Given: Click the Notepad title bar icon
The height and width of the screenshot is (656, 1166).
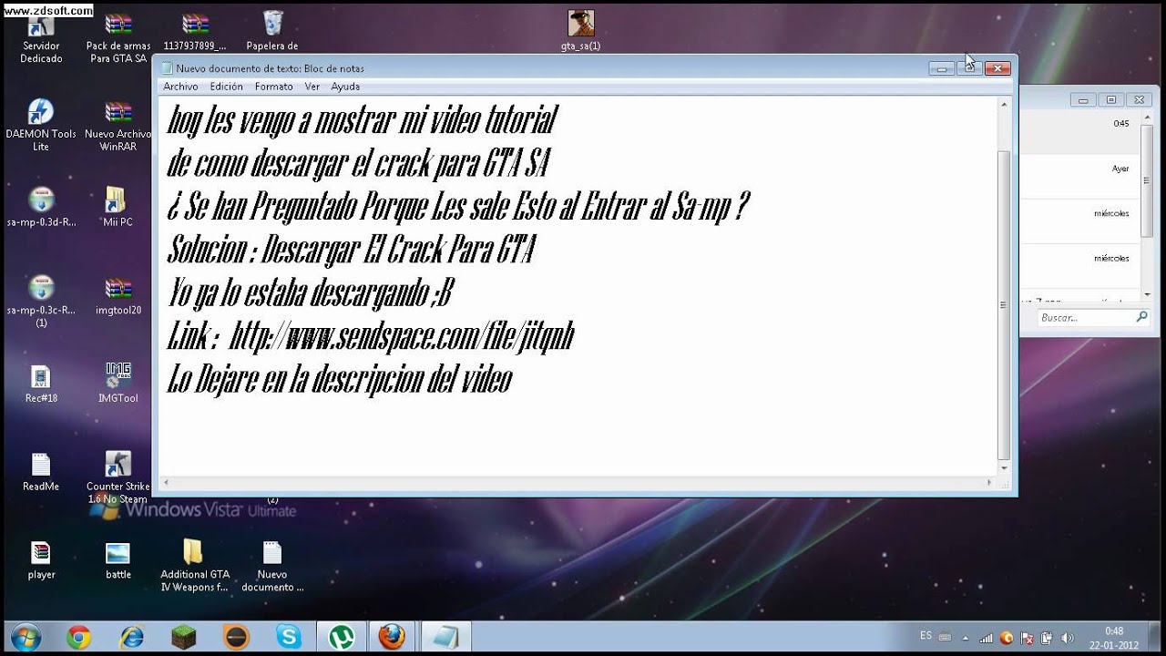Looking at the screenshot, I should (167, 68).
